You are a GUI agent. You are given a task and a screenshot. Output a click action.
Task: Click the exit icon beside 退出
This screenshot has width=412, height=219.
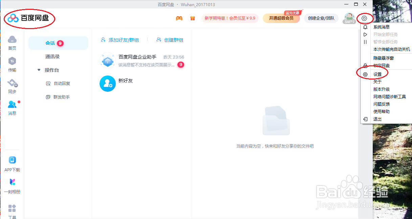click(x=365, y=119)
